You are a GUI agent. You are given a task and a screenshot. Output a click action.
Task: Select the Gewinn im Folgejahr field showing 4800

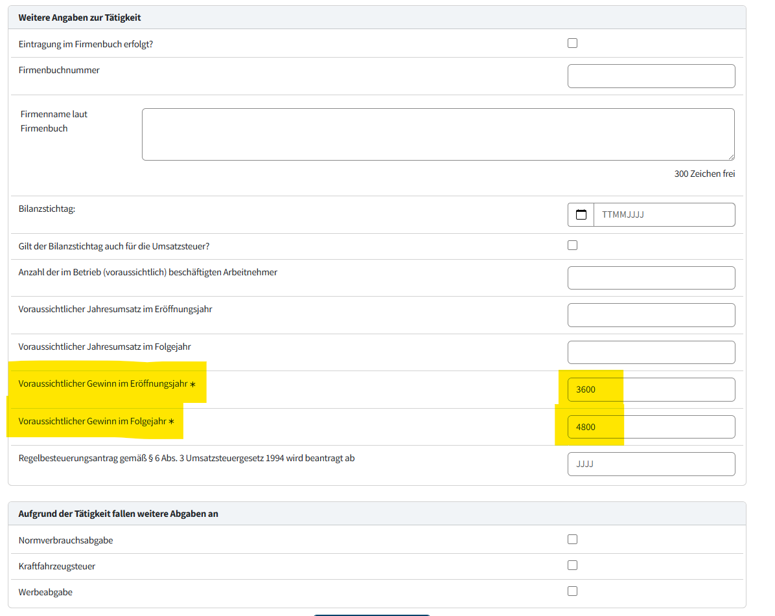[x=651, y=427]
